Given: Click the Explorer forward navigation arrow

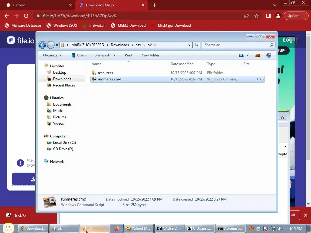Looking at the screenshot, I should (51, 45).
